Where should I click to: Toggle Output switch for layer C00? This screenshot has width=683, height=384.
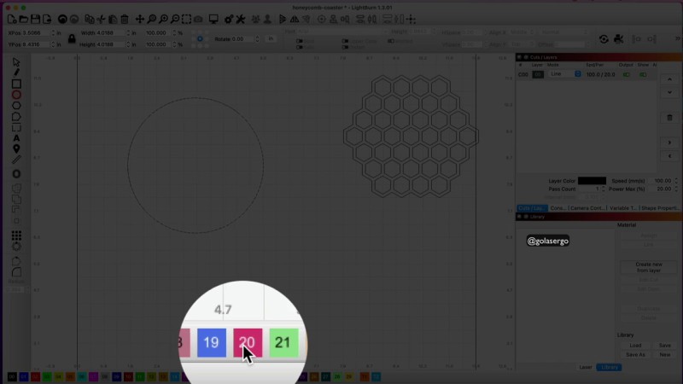(628, 74)
